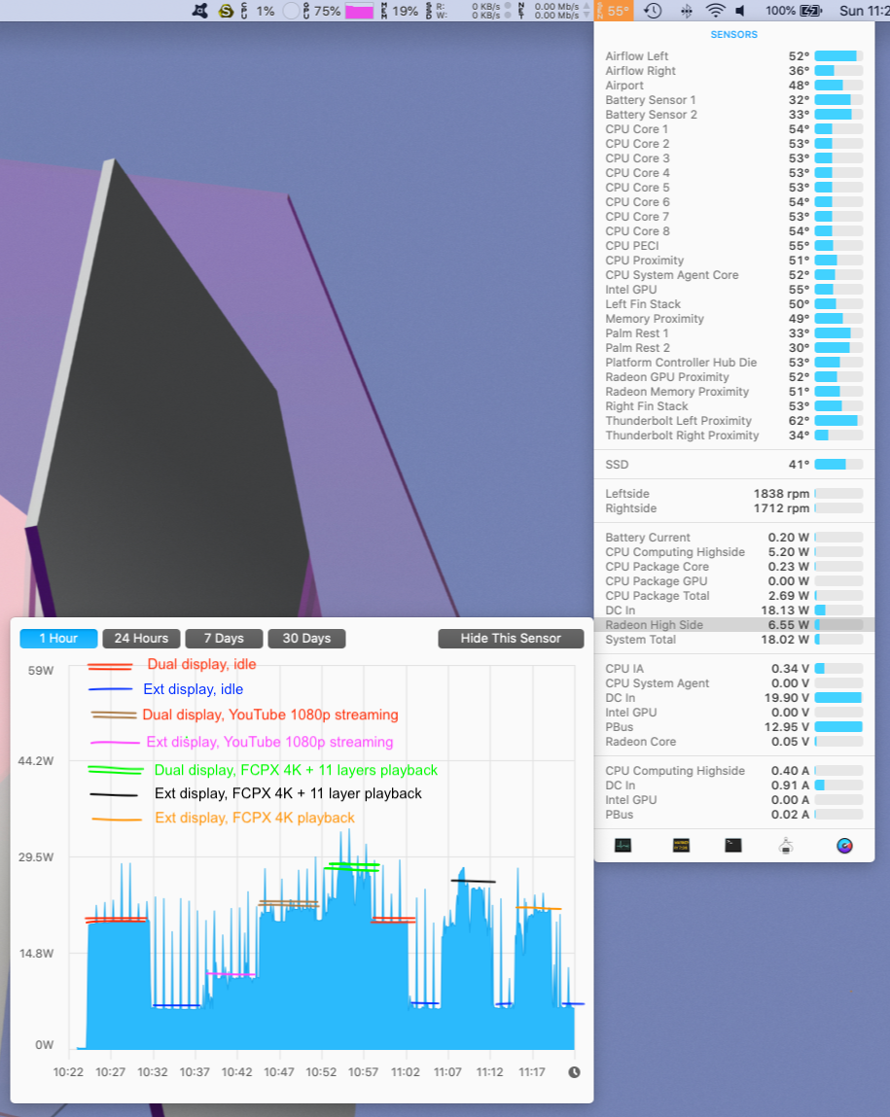Reselect the 1 Hour time range
890x1117 pixels.
pos(58,639)
